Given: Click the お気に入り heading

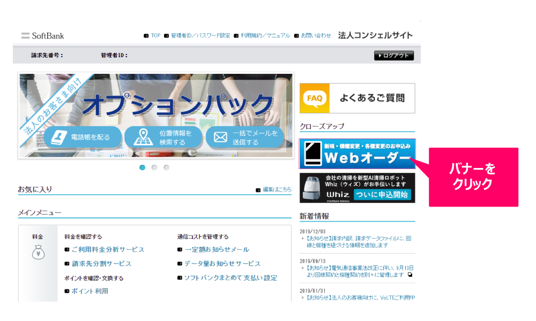Looking at the screenshot, I should (x=35, y=189).
